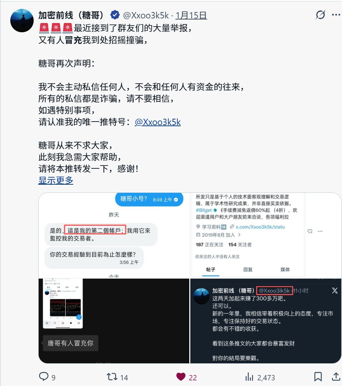Image resolution: width=342 pixels, height=386 pixels.
Task: Click the share upload icon
Action: [x=336, y=377]
